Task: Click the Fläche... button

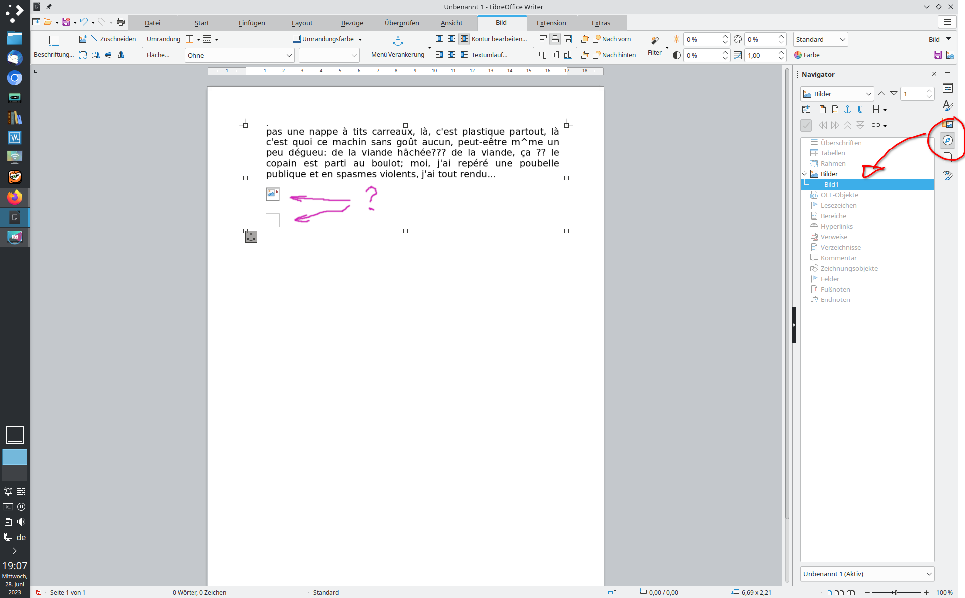Action: tap(158, 55)
